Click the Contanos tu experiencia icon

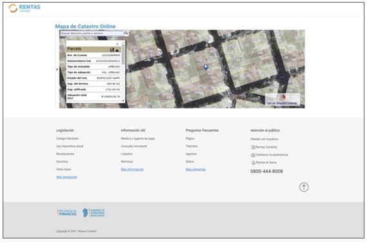[254, 155]
